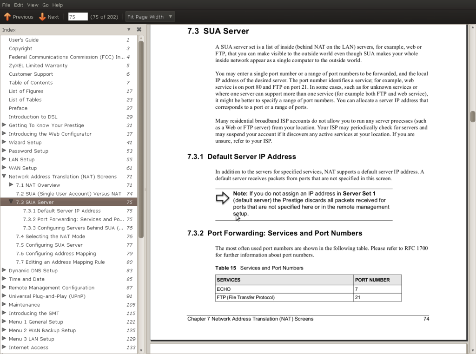Open the Go menu
Screen dimensions: 476x354
45,5
